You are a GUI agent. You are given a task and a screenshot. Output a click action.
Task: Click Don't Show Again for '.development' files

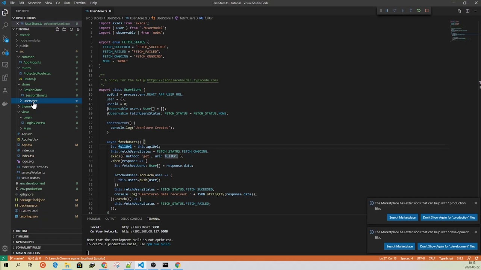pyautogui.click(x=447, y=246)
